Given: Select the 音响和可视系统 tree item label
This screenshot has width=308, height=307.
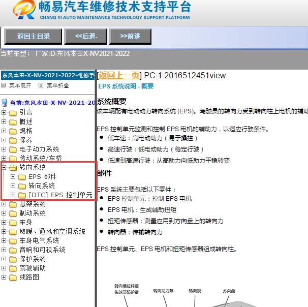Looking at the screenshot, I should pos(42,250).
